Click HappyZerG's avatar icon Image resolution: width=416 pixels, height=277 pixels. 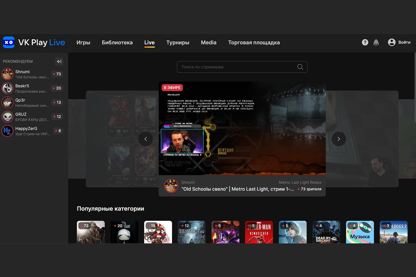[x=7, y=131]
